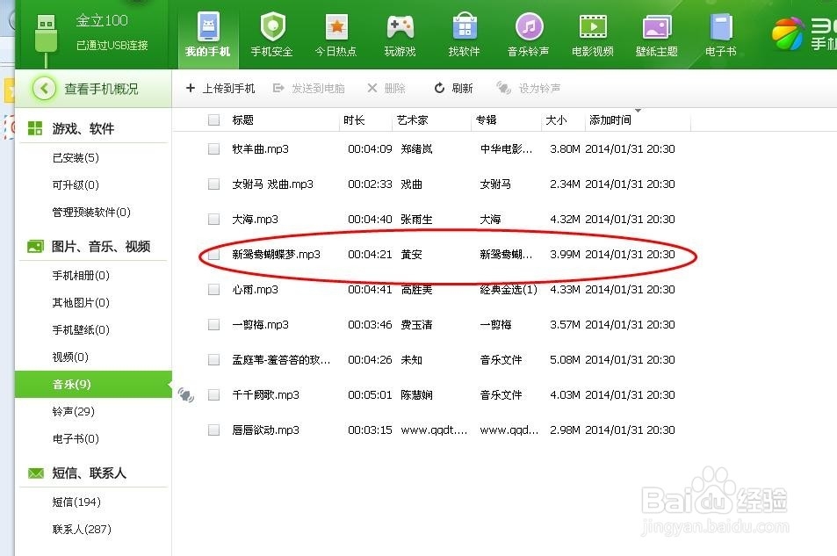The height and width of the screenshot is (556, 837).
Task: Check the box for 大海.mp3
Action: click(x=213, y=219)
